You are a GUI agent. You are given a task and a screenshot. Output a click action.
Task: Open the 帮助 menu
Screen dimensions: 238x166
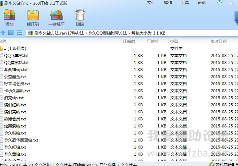(202, 3)
